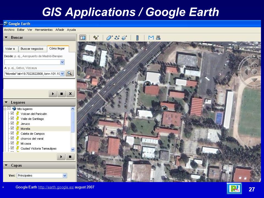This screenshot has width=264, height=198.
Task: Click the navigation ring down arrow
Action: click(254, 80)
